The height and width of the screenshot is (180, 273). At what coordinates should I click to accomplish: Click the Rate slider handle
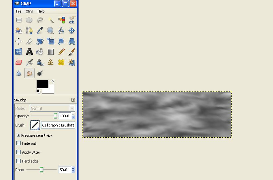pyautogui.click(x=41, y=169)
